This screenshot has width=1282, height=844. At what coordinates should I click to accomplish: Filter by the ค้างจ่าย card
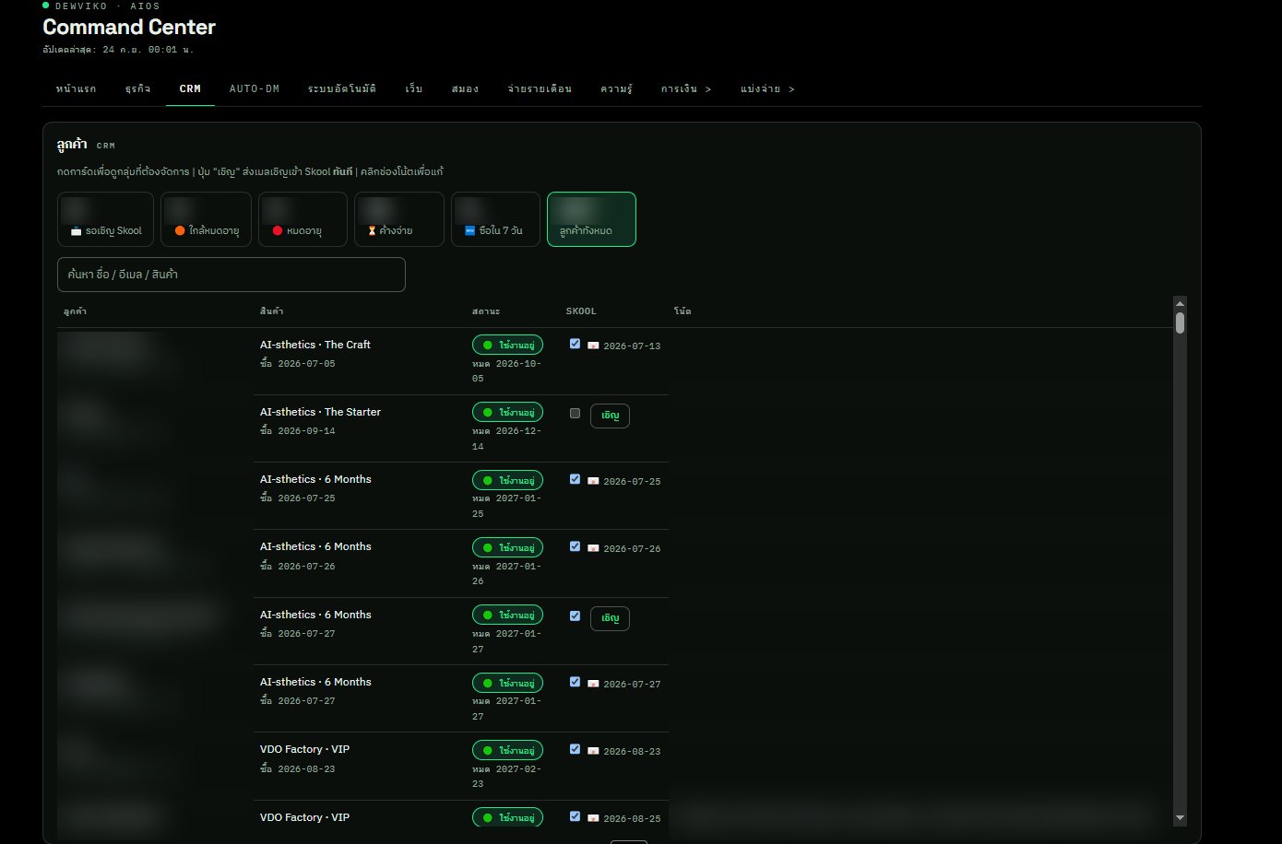399,219
